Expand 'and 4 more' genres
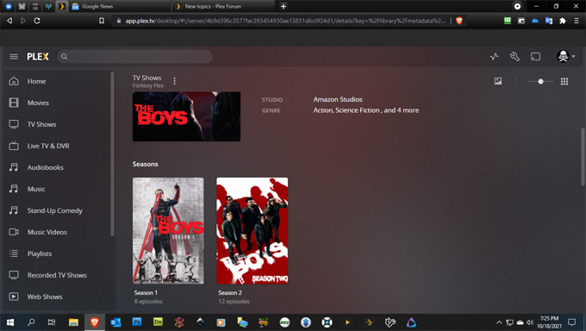This screenshot has height=331, width=586. pos(402,110)
